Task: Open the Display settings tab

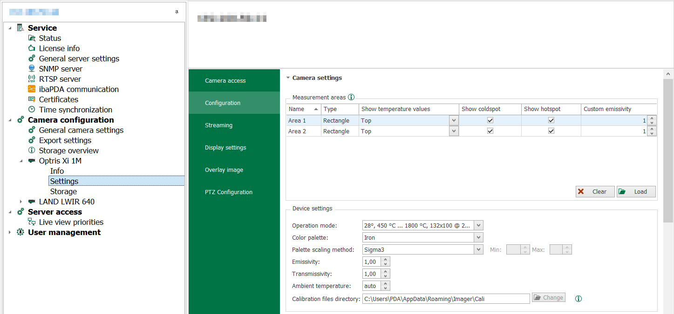Action: coord(234,147)
